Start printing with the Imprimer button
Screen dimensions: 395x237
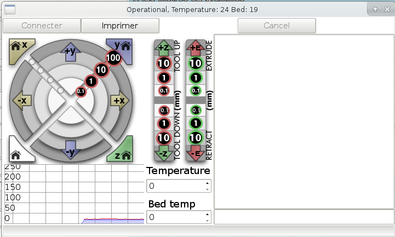coord(120,26)
